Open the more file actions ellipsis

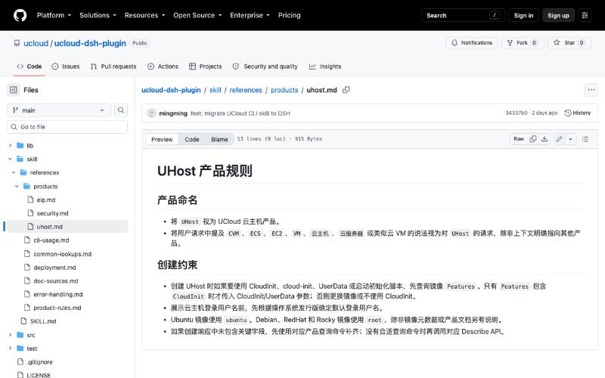click(x=591, y=90)
